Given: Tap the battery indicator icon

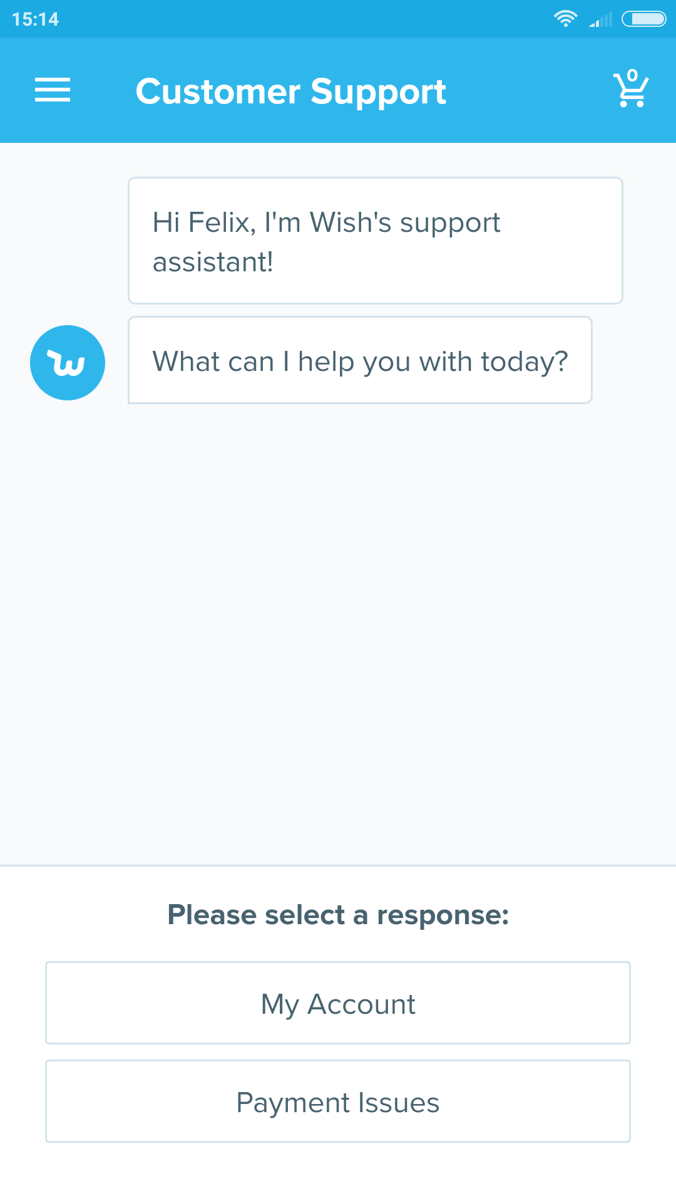Looking at the screenshot, I should coord(643,19).
